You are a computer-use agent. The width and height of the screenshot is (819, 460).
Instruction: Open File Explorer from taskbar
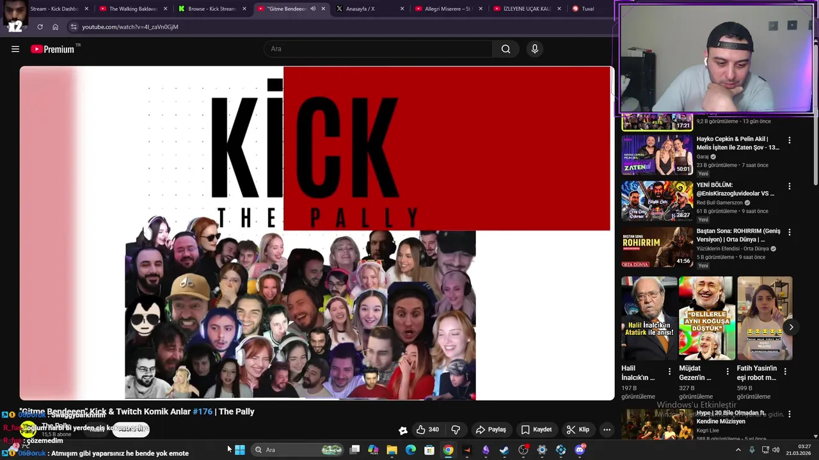[x=392, y=450]
